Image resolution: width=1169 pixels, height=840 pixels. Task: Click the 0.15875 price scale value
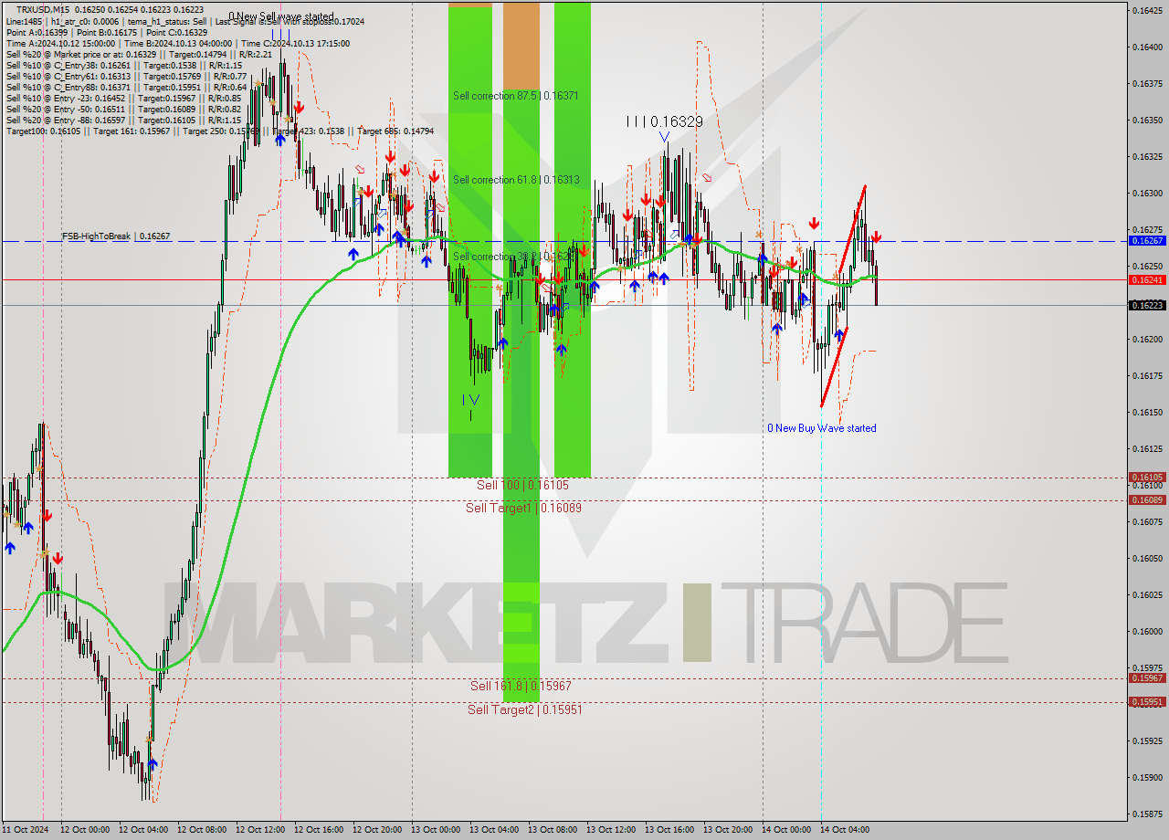(x=1147, y=814)
